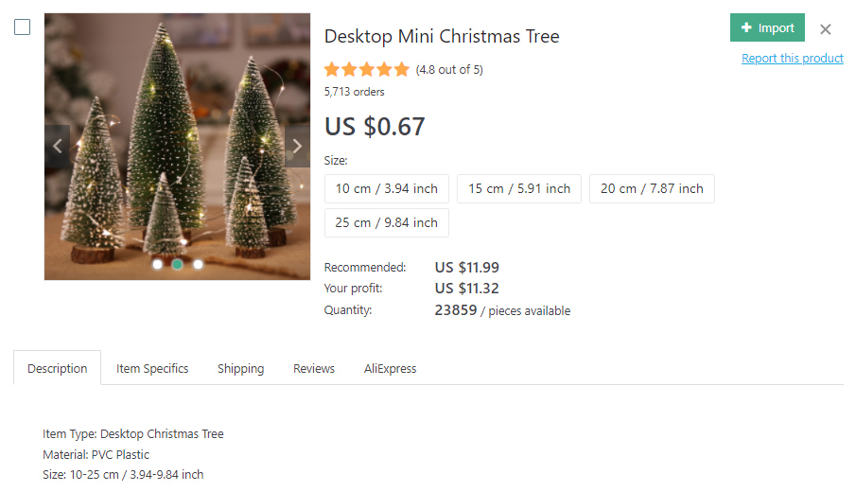Viewport: 856px width, 492px height.
Task: Choose the 25 cm / 9.84 inch size
Action: (x=387, y=222)
